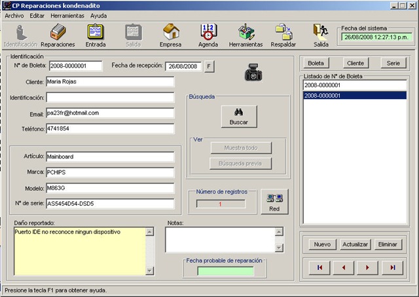Click the Actualizar button
Image resolution: width=419 pixels, height=297 pixels.
pos(355,245)
